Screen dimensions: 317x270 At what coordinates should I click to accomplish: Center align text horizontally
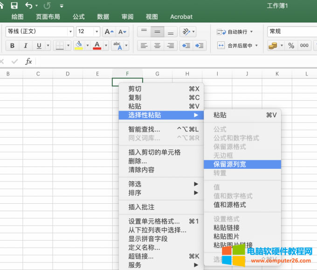coord(158,46)
